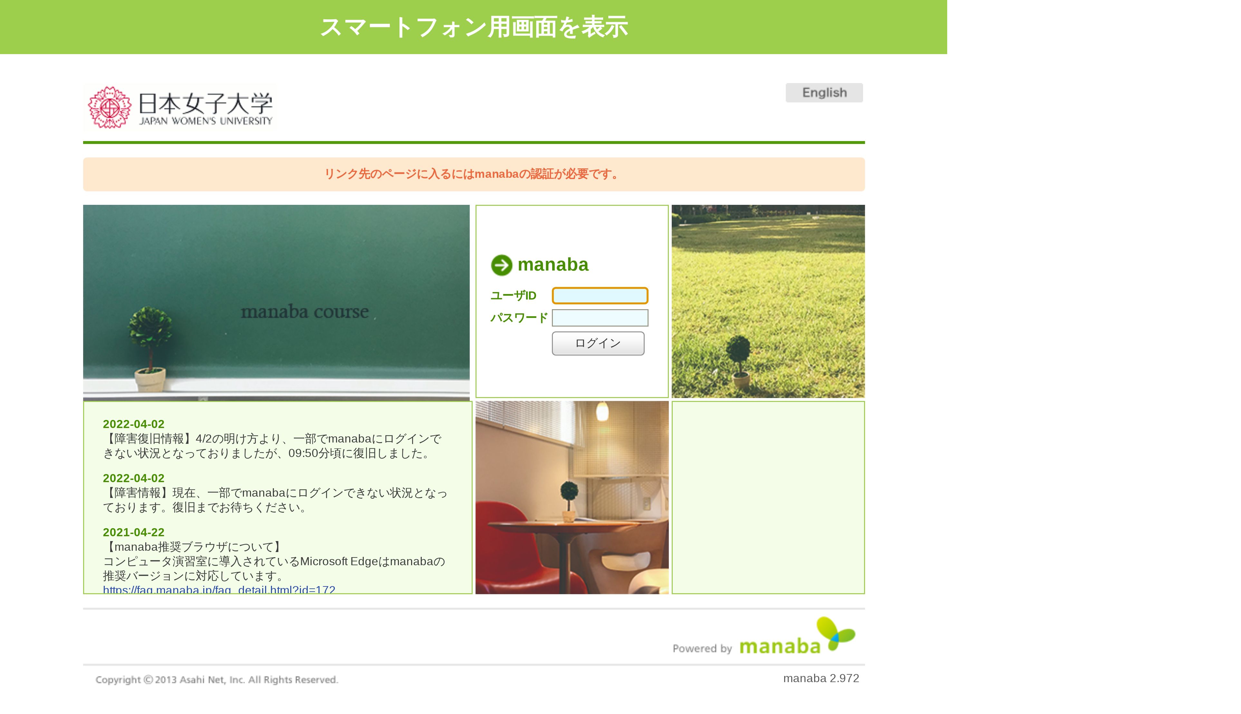Click the grass lawn photo
This screenshot has height=714, width=1241.
tap(768, 301)
